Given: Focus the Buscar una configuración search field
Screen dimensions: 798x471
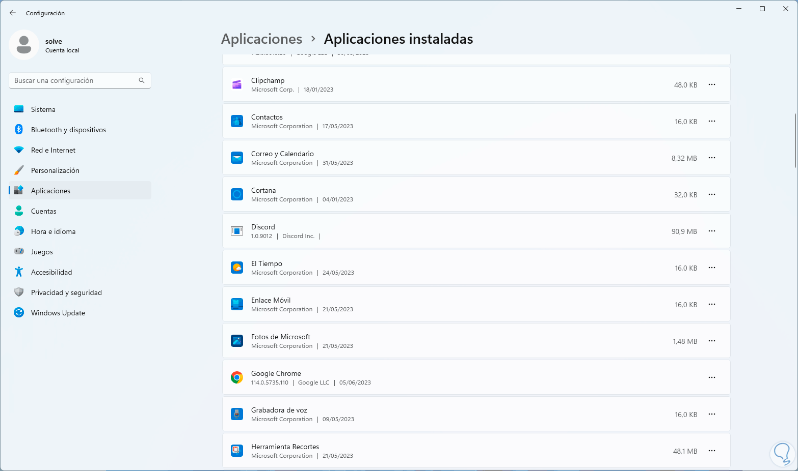Looking at the screenshot, I should point(75,80).
